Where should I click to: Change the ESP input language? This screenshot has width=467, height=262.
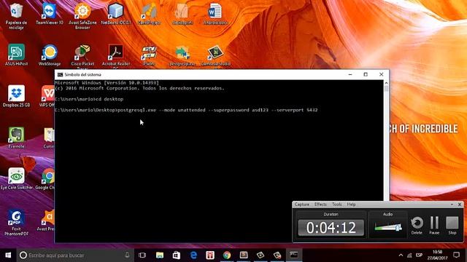coord(420,255)
